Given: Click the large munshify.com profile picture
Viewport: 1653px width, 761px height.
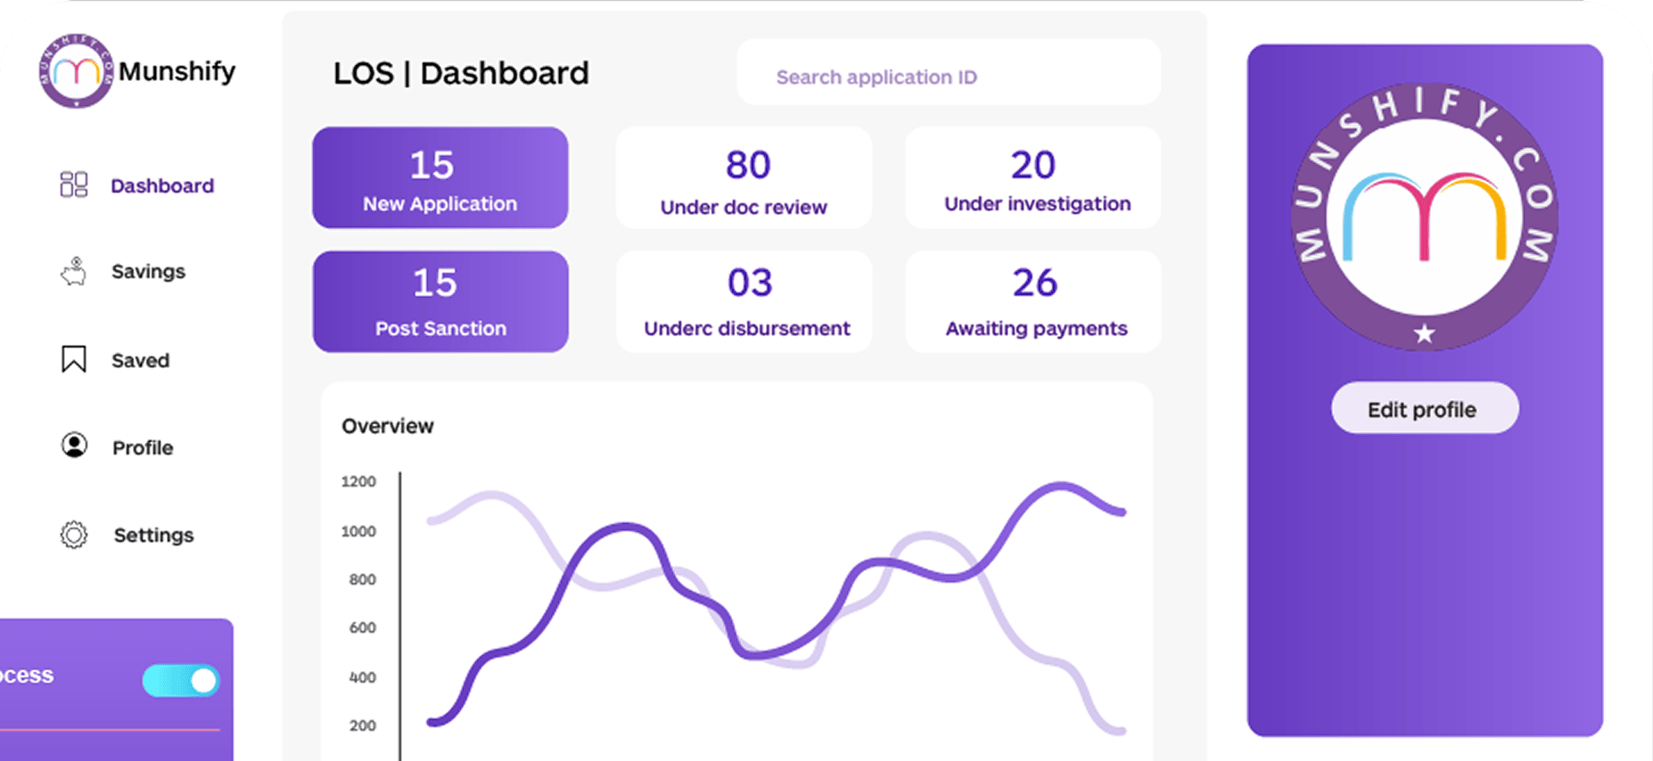Looking at the screenshot, I should pyautogui.click(x=1425, y=217).
